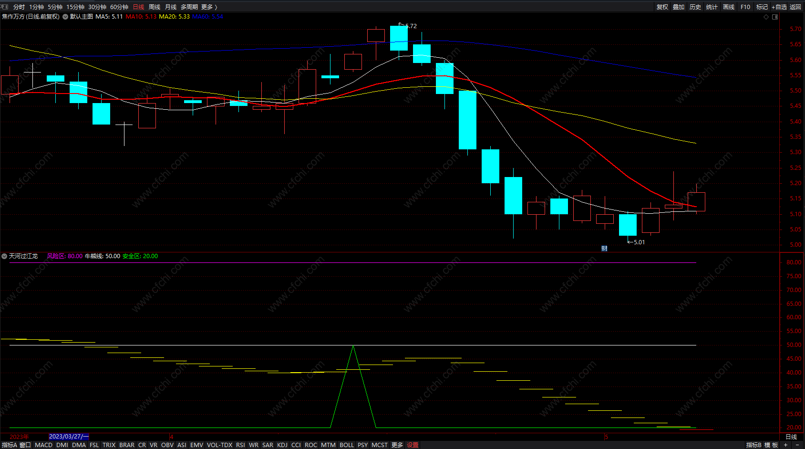805x449 pixels.
Task: Switch indicator to BOLL
Action: coord(347,445)
